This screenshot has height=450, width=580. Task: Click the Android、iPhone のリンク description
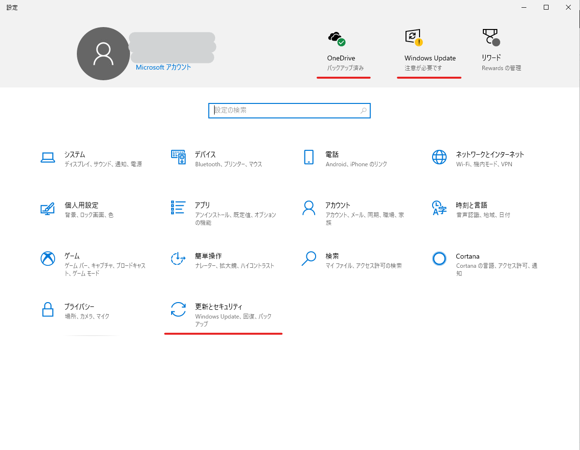[x=357, y=164]
